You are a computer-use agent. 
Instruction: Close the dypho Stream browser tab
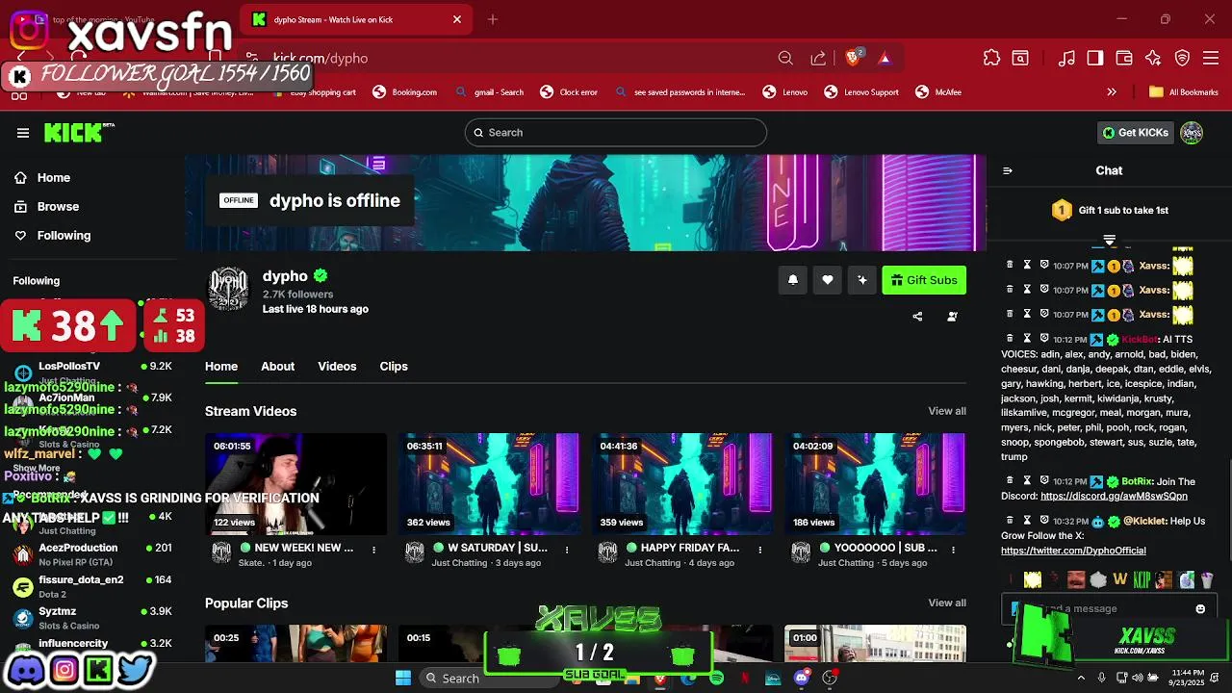[x=457, y=19]
